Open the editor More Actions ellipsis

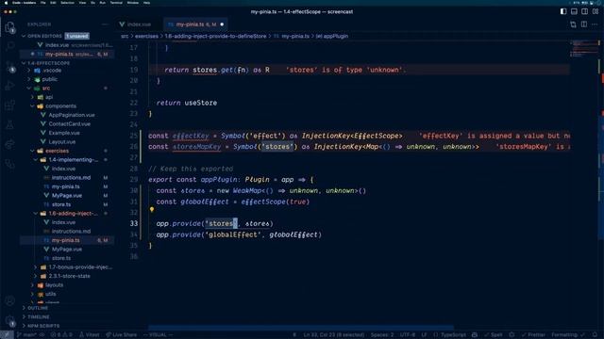pyautogui.click(x=595, y=24)
